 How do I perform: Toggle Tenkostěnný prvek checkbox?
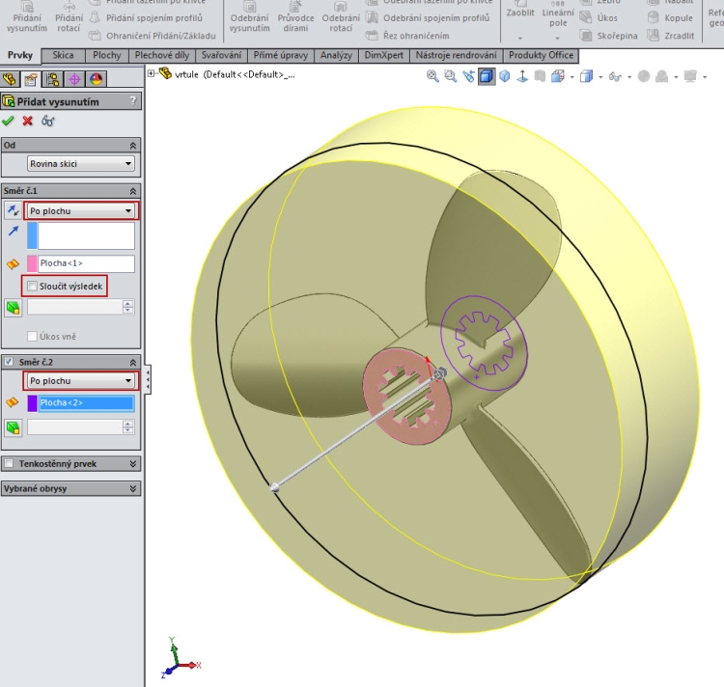(x=9, y=463)
